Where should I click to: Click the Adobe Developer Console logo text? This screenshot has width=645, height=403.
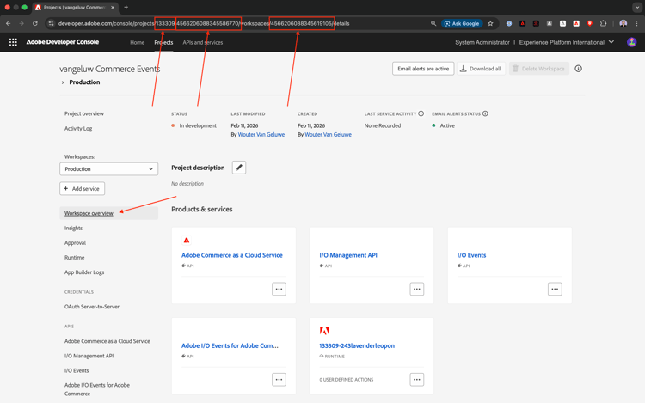pyautogui.click(x=63, y=42)
